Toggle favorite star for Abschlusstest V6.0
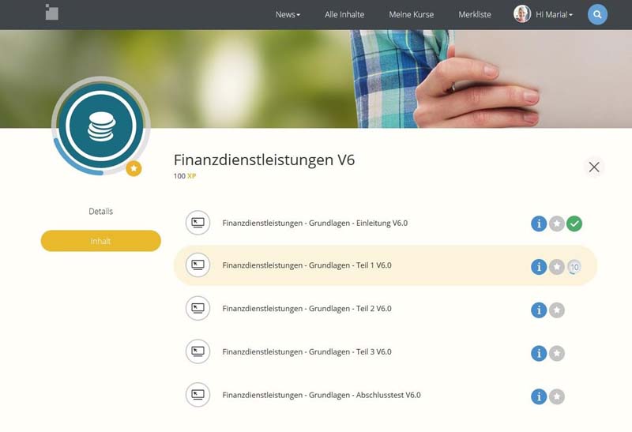Image resolution: width=632 pixels, height=432 pixels. (557, 396)
